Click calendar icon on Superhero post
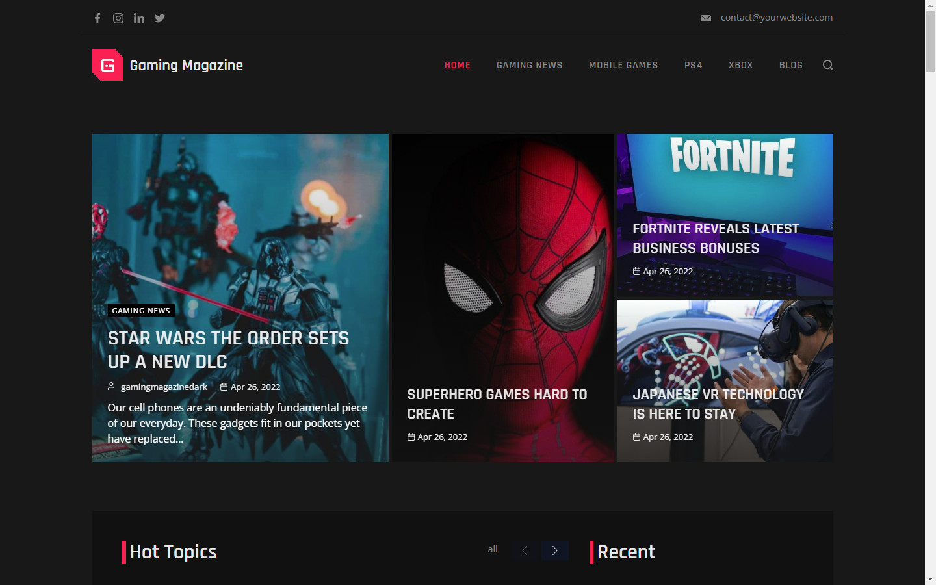Viewport: 936px width, 585px height. [411, 437]
